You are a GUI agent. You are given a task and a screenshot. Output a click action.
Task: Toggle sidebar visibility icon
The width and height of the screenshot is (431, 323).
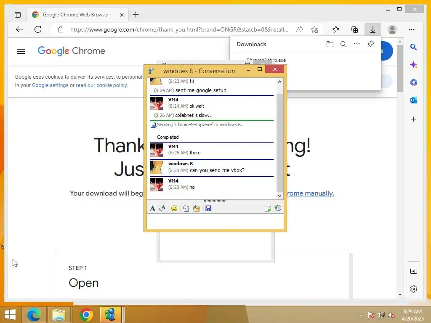(x=414, y=271)
